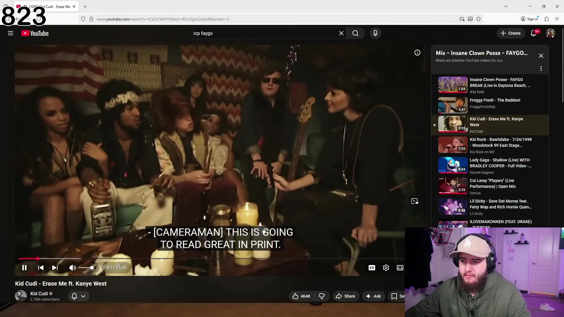Screen dimensions: 564x317
Task: Open the browser new tab plus button
Action: point(85,7)
